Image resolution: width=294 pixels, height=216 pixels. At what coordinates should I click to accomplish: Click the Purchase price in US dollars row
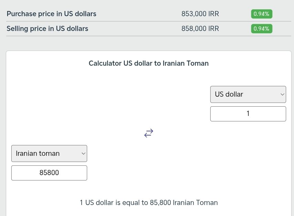coord(51,14)
